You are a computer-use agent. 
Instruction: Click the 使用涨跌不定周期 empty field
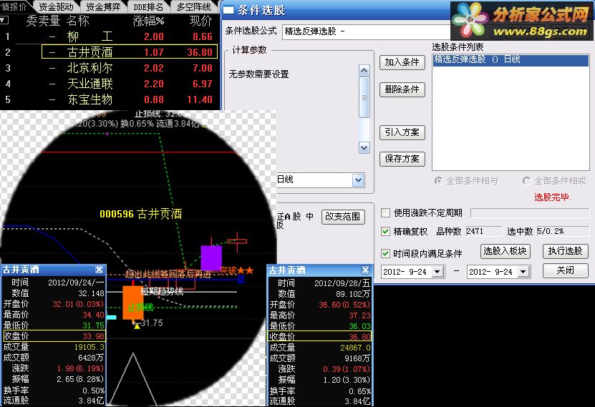coord(530,213)
